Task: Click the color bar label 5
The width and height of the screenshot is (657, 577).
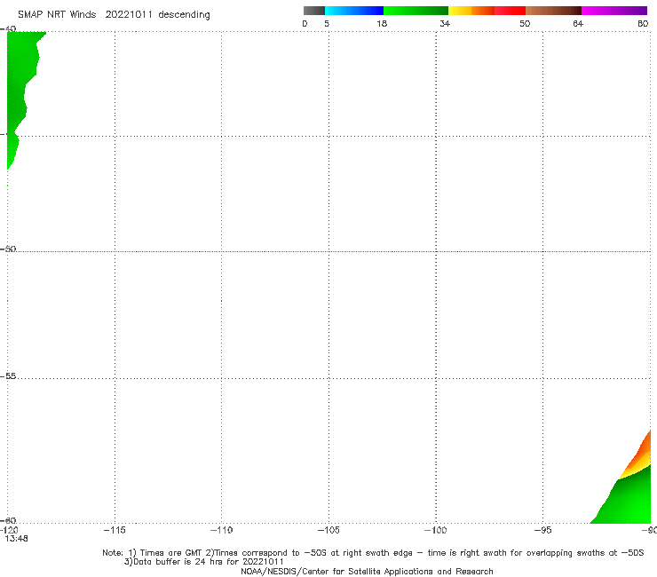Action: tap(327, 23)
